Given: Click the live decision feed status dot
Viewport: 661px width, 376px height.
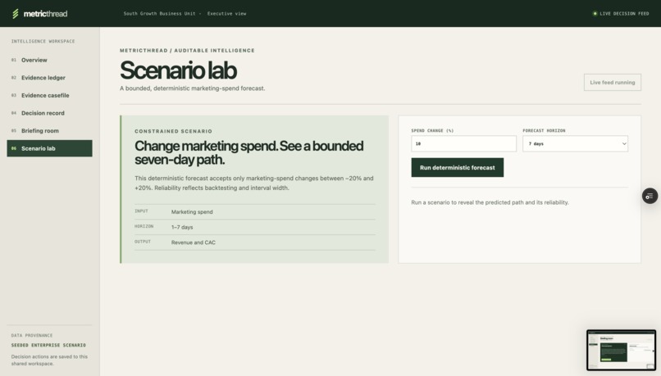Looking at the screenshot, I should tap(595, 13).
